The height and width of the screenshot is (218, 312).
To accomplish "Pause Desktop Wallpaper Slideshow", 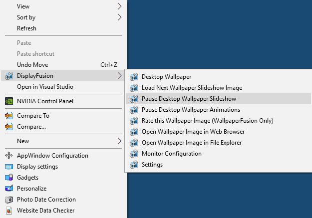I will (189, 99).
